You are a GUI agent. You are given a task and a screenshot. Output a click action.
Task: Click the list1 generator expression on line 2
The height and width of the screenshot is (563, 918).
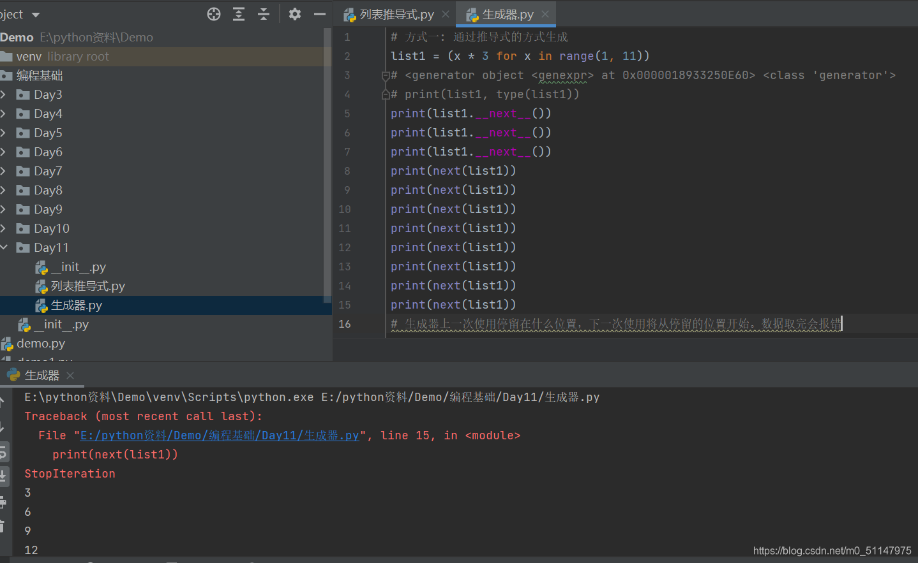pos(549,56)
